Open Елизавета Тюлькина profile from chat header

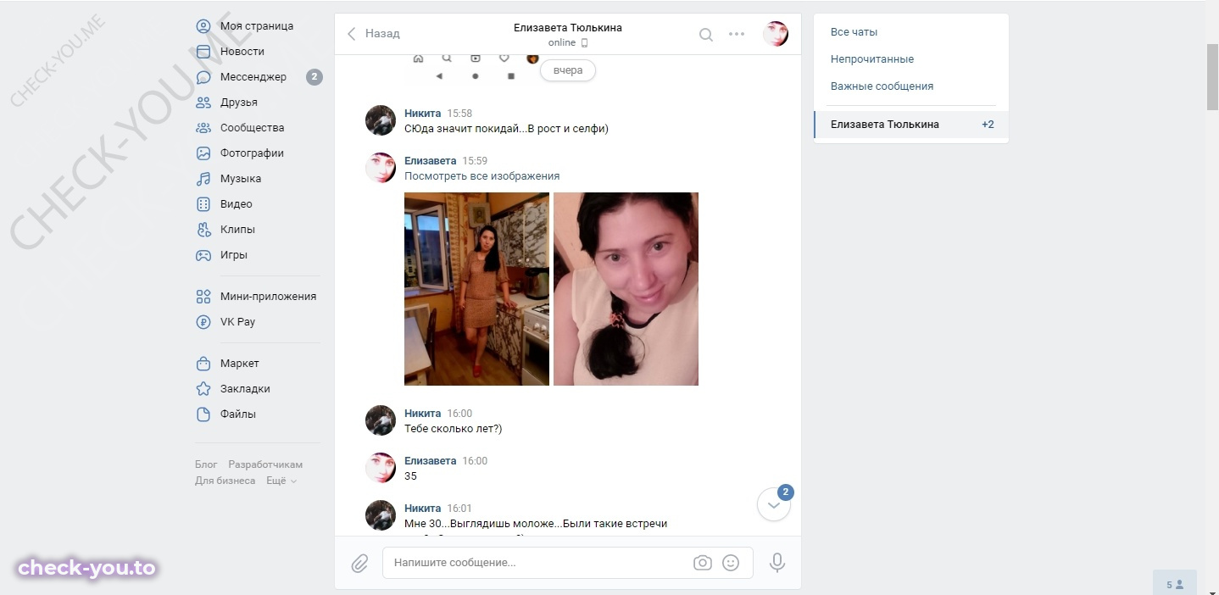click(568, 27)
